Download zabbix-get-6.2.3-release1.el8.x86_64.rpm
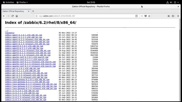Viewport: 182px width, 102px height. 26,75
